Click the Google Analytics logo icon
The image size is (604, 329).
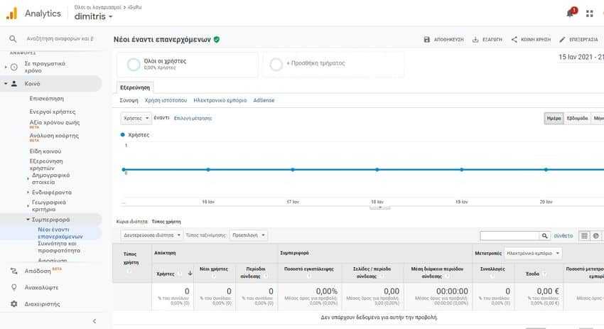point(12,14)
